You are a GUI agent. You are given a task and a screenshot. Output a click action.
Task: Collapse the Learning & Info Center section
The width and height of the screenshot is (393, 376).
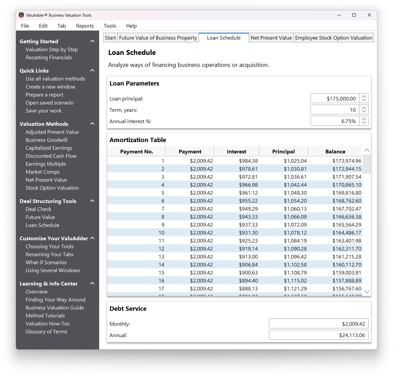tap(92, 283)
